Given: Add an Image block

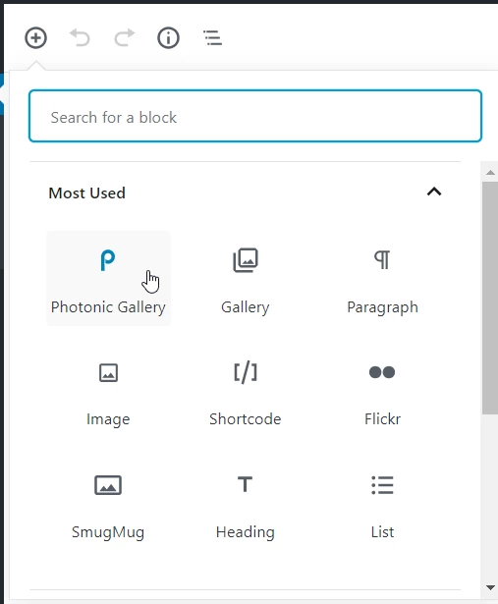Looking at the screenshot, I should (108, 391).
